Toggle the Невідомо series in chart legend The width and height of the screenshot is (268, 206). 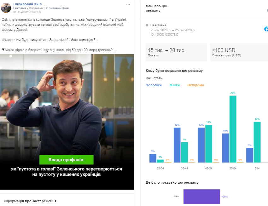point(195,85)
